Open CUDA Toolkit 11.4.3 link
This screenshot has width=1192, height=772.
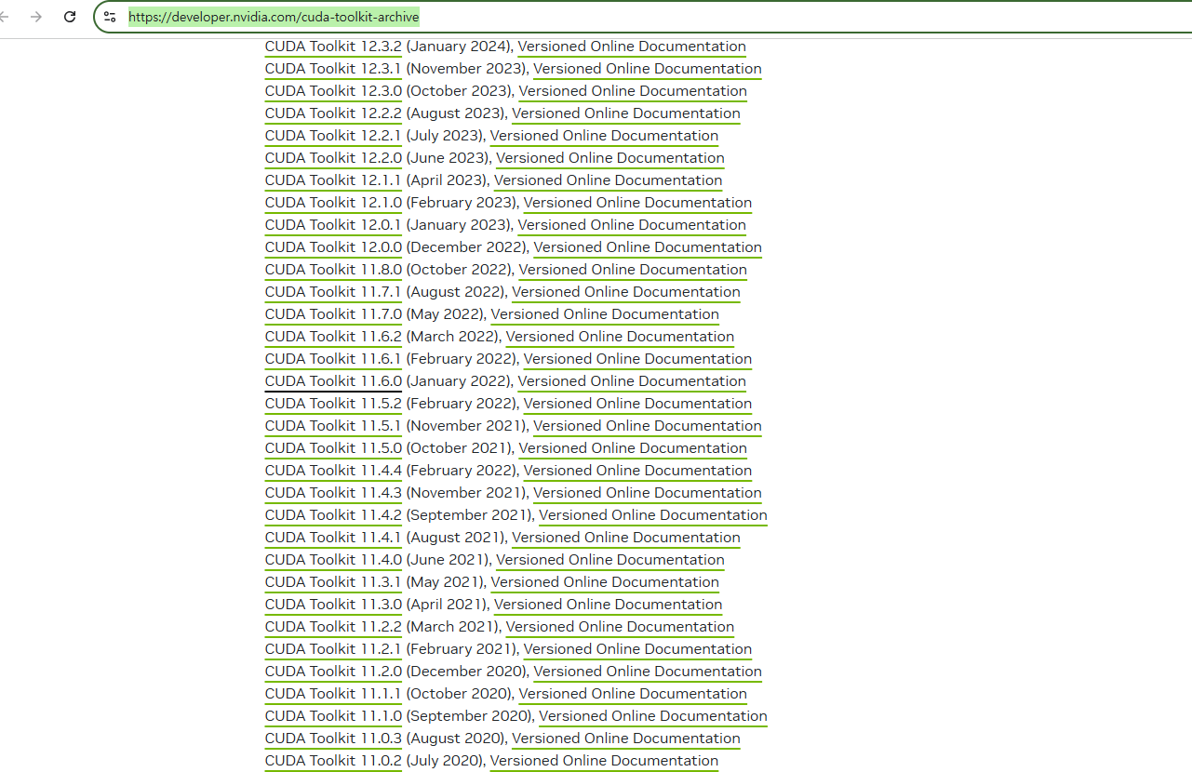pos(333,493)
